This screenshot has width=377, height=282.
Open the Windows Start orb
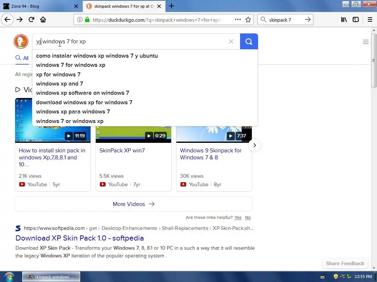[x=9, y=277]
